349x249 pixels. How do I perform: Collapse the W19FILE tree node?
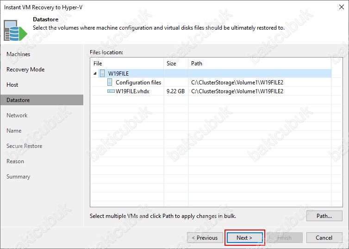click(x=95, y=73)
